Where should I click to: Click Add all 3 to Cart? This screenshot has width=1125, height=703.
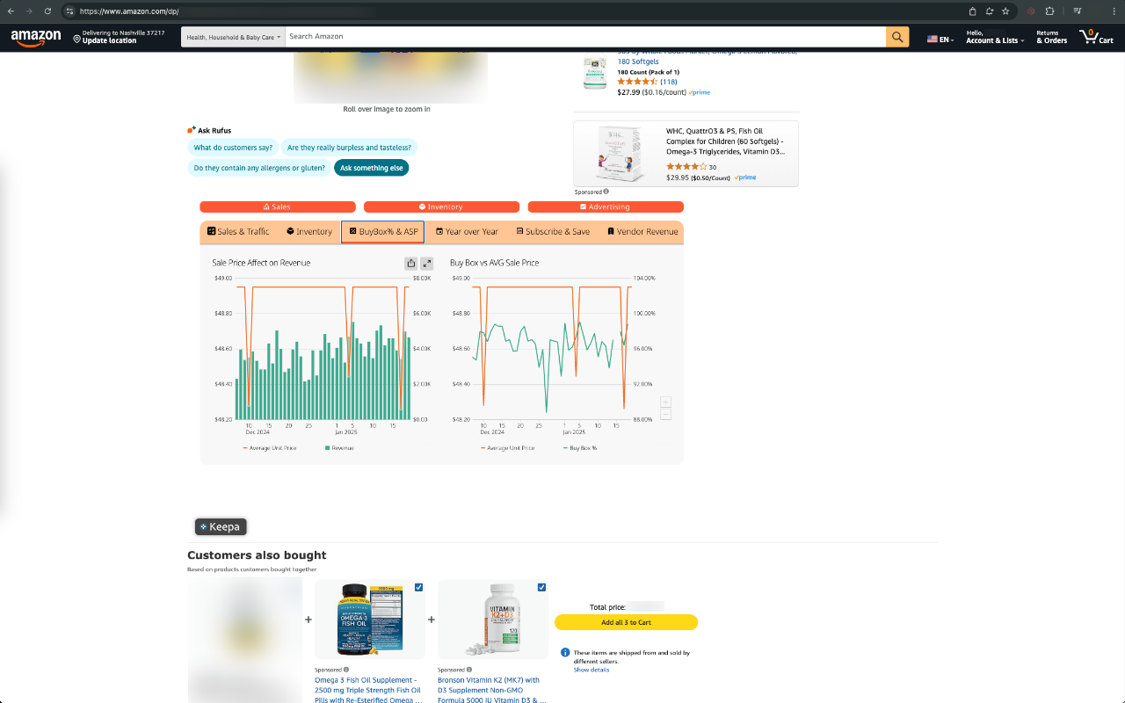tap(626, 622)
